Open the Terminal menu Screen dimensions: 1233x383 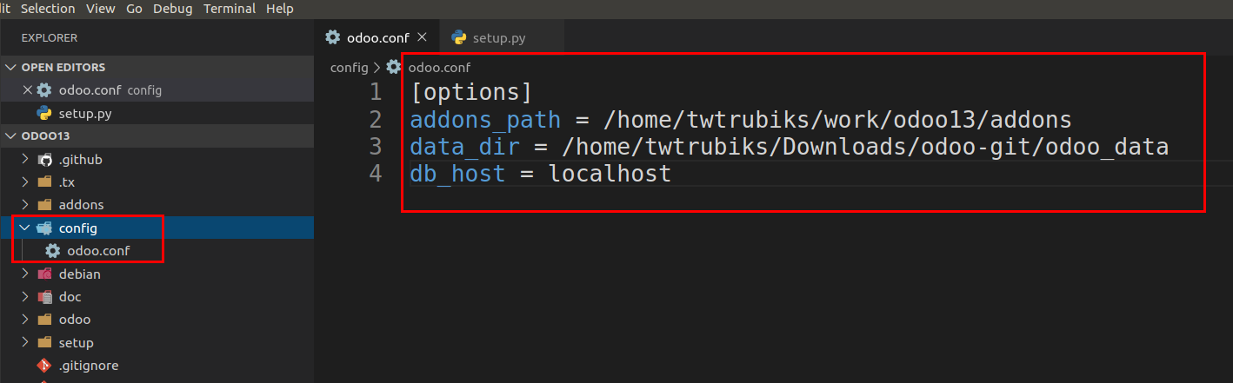(x=230, y=9)
